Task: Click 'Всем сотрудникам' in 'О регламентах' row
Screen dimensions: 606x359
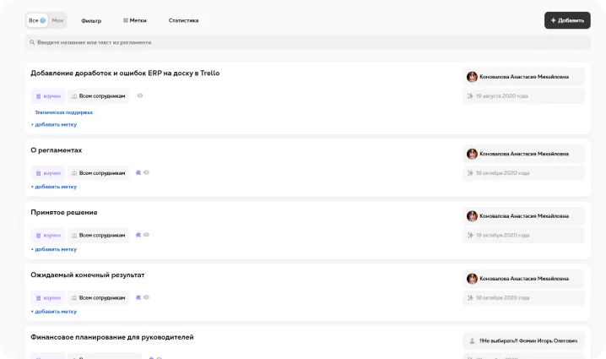Action: [99, 173]
